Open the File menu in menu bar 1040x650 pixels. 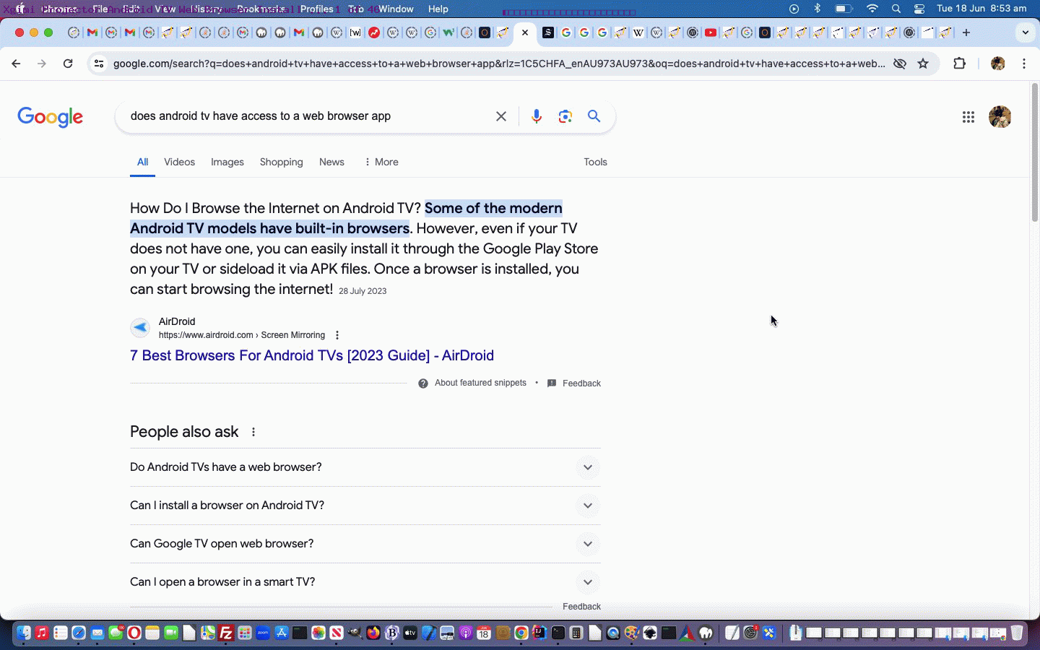click(100, 9)
